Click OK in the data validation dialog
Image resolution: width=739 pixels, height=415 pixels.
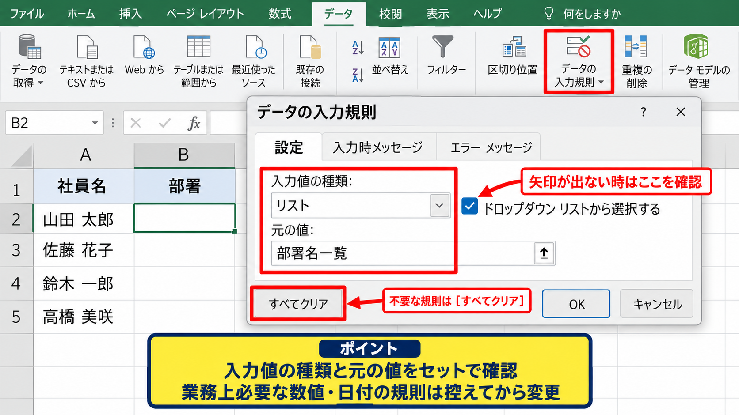pos(576,304)
